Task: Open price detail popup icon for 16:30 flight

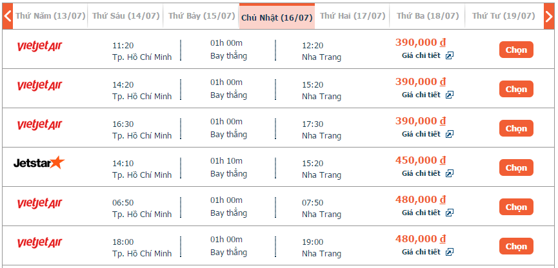Action: [x=450, y=135]
